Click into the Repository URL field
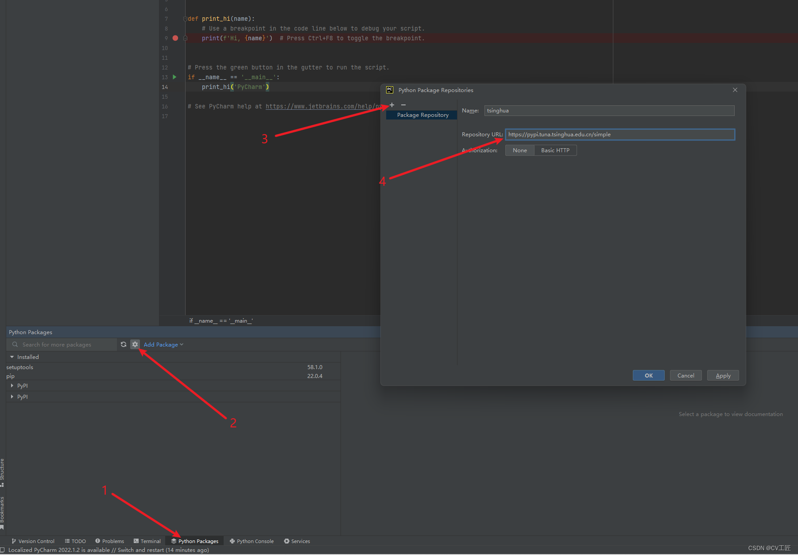Viewport: 798px width, 555px height. pos(620,135)
